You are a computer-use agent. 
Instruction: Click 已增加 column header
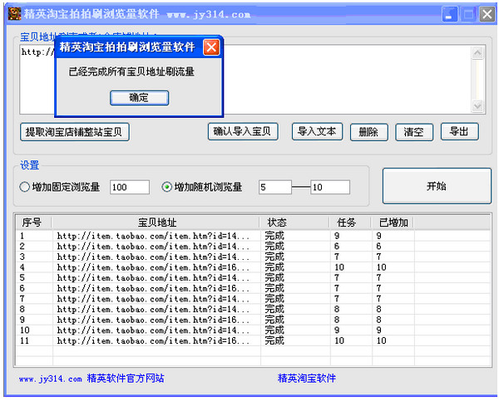tap(393, 223)
